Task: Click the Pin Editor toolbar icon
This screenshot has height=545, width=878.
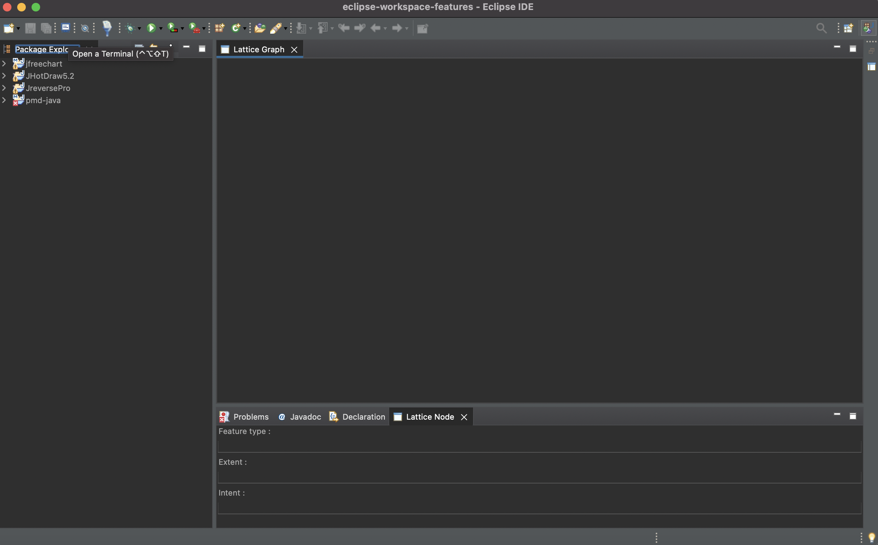Action: [x=423, y=28]
